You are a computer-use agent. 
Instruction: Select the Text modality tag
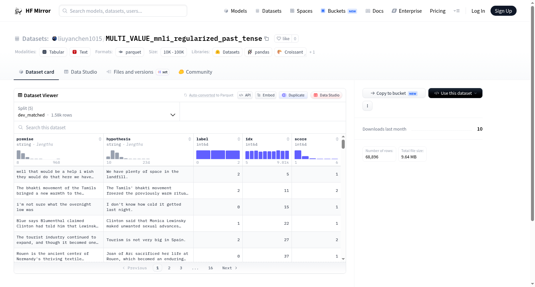(x=80, y=52)
